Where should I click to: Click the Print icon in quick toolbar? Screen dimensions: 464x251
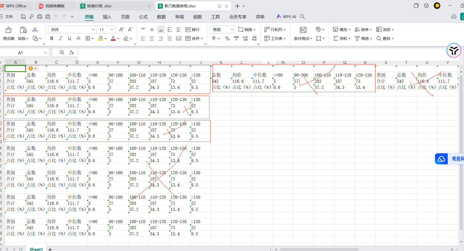click(x=40, y=17)
